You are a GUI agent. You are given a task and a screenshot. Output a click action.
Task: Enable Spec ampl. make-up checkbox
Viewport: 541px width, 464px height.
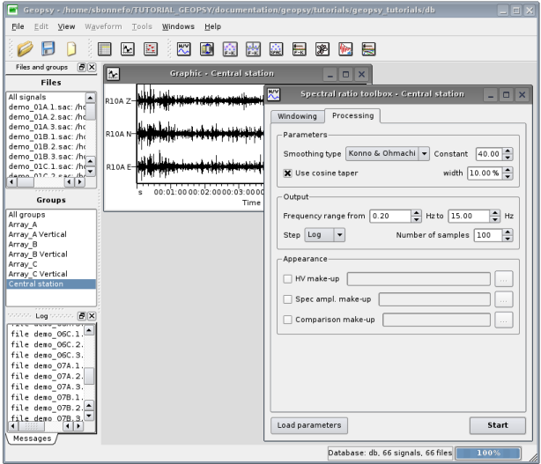288,298
